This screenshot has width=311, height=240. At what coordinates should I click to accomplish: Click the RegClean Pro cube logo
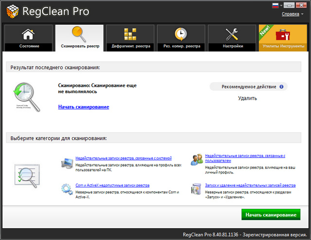(x=10, y=11)
